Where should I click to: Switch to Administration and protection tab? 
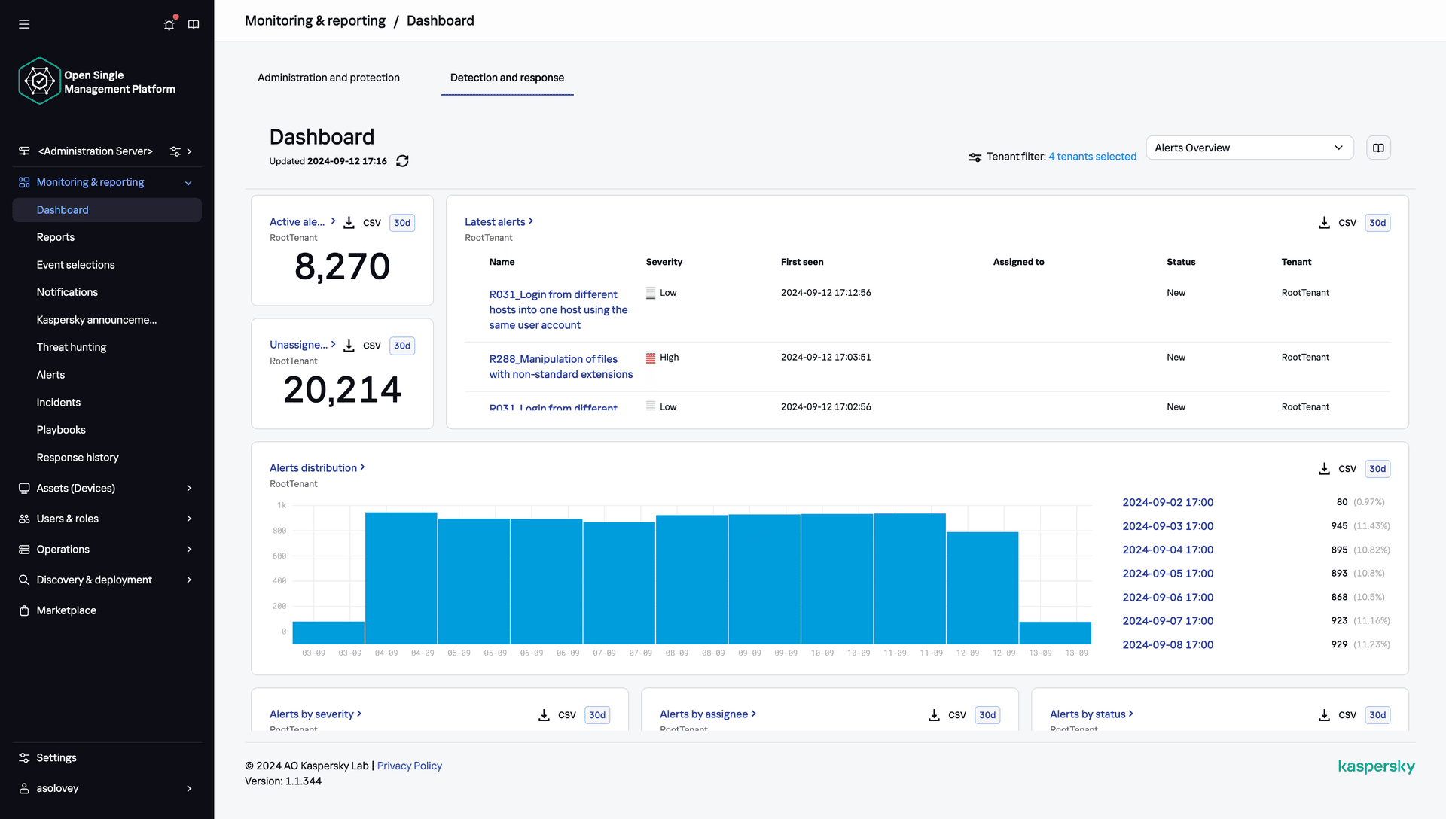coord(328,78)
